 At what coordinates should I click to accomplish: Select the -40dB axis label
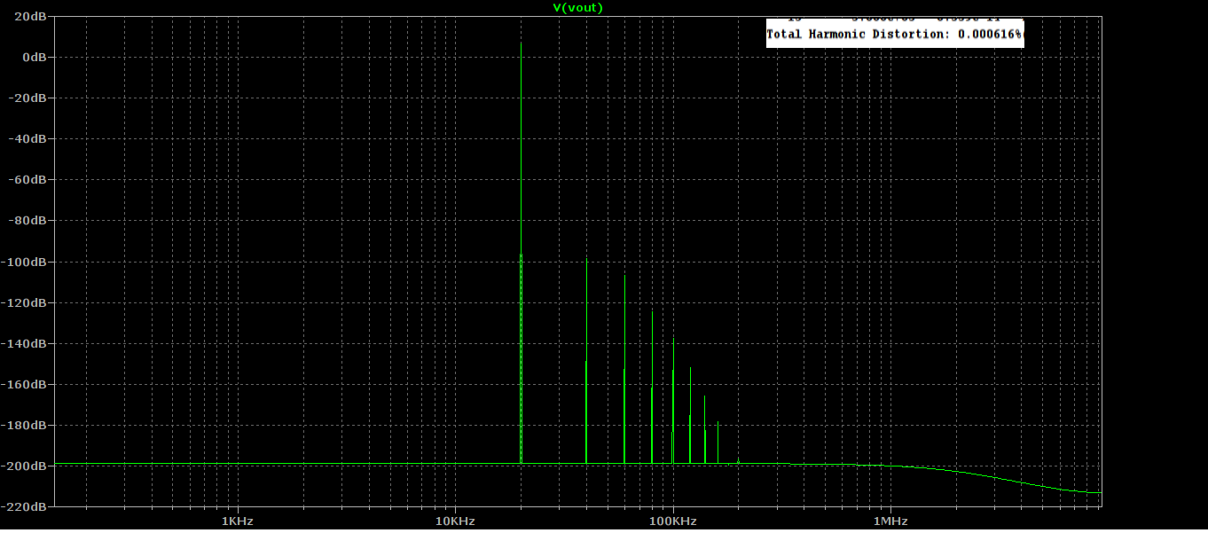click(x=29, y=138)
